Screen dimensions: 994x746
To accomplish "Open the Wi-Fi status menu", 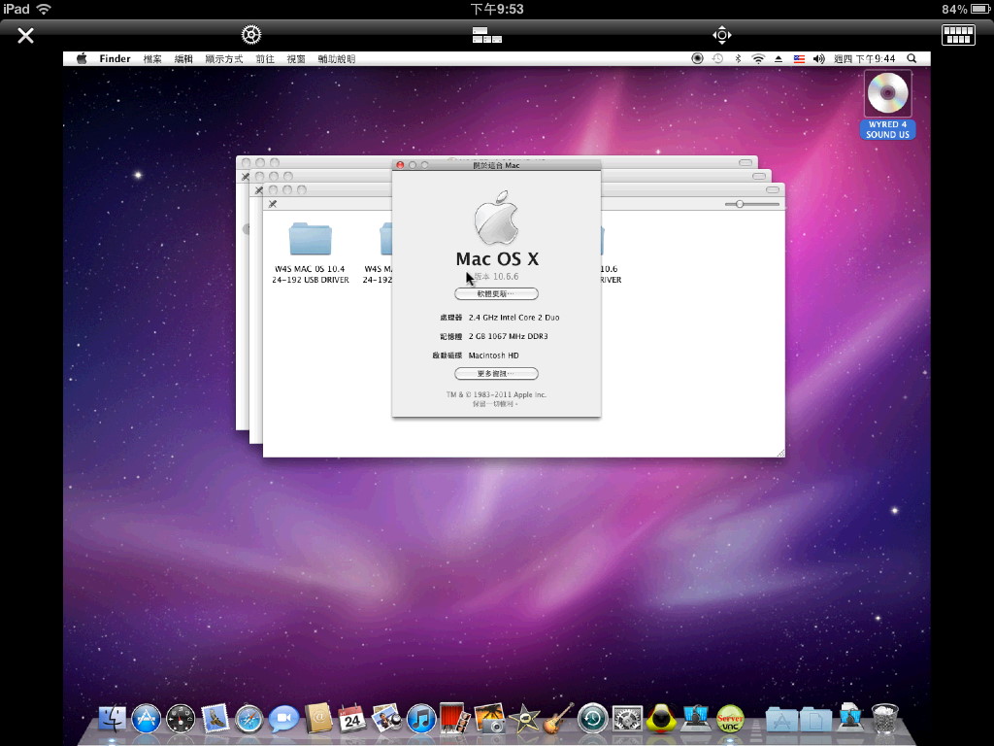I will [x=758, y=59].
